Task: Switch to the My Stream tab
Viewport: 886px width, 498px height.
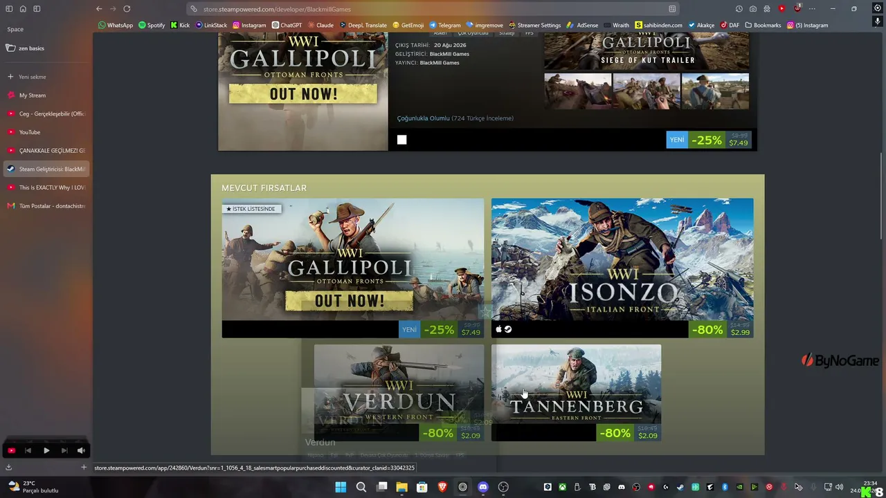Action: [46, 95]
